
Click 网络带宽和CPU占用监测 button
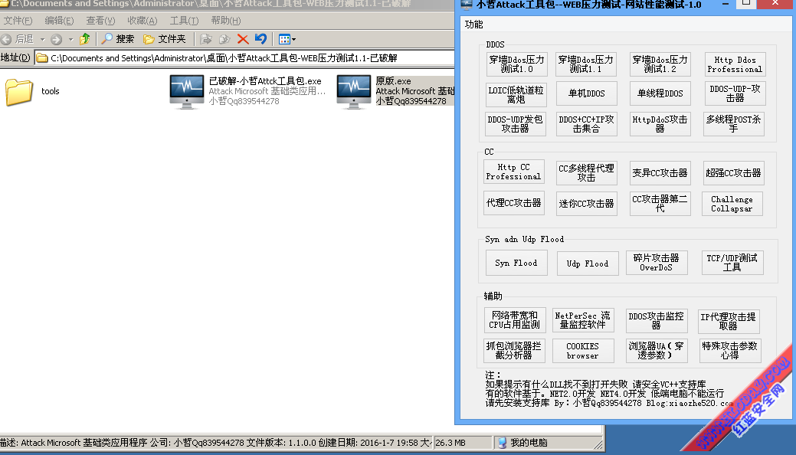(515, 320)
